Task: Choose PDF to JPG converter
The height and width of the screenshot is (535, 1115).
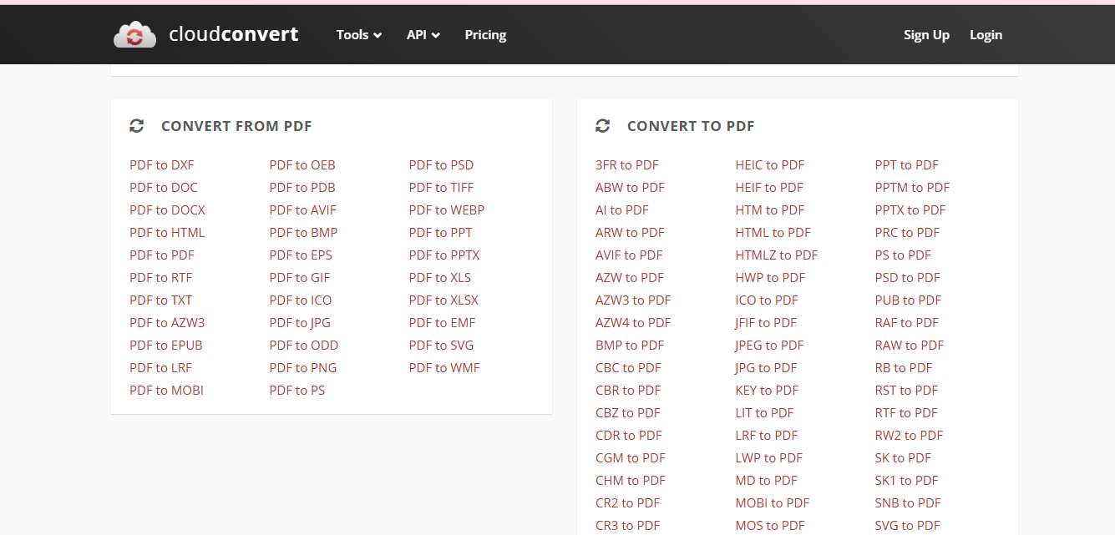Action: (x=300, y=323)
